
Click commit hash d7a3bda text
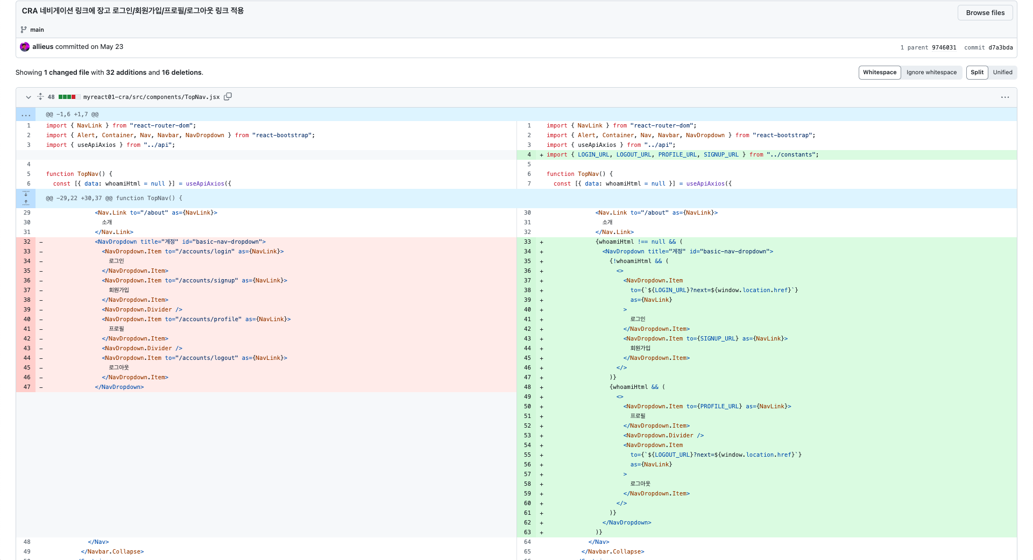click(x=1000, y=47)
